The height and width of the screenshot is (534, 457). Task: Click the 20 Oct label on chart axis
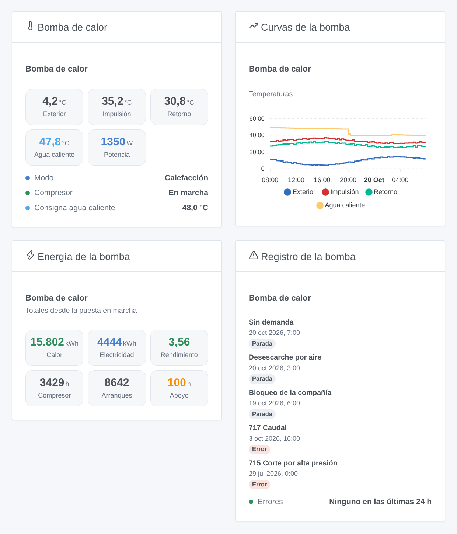(374, 180)
